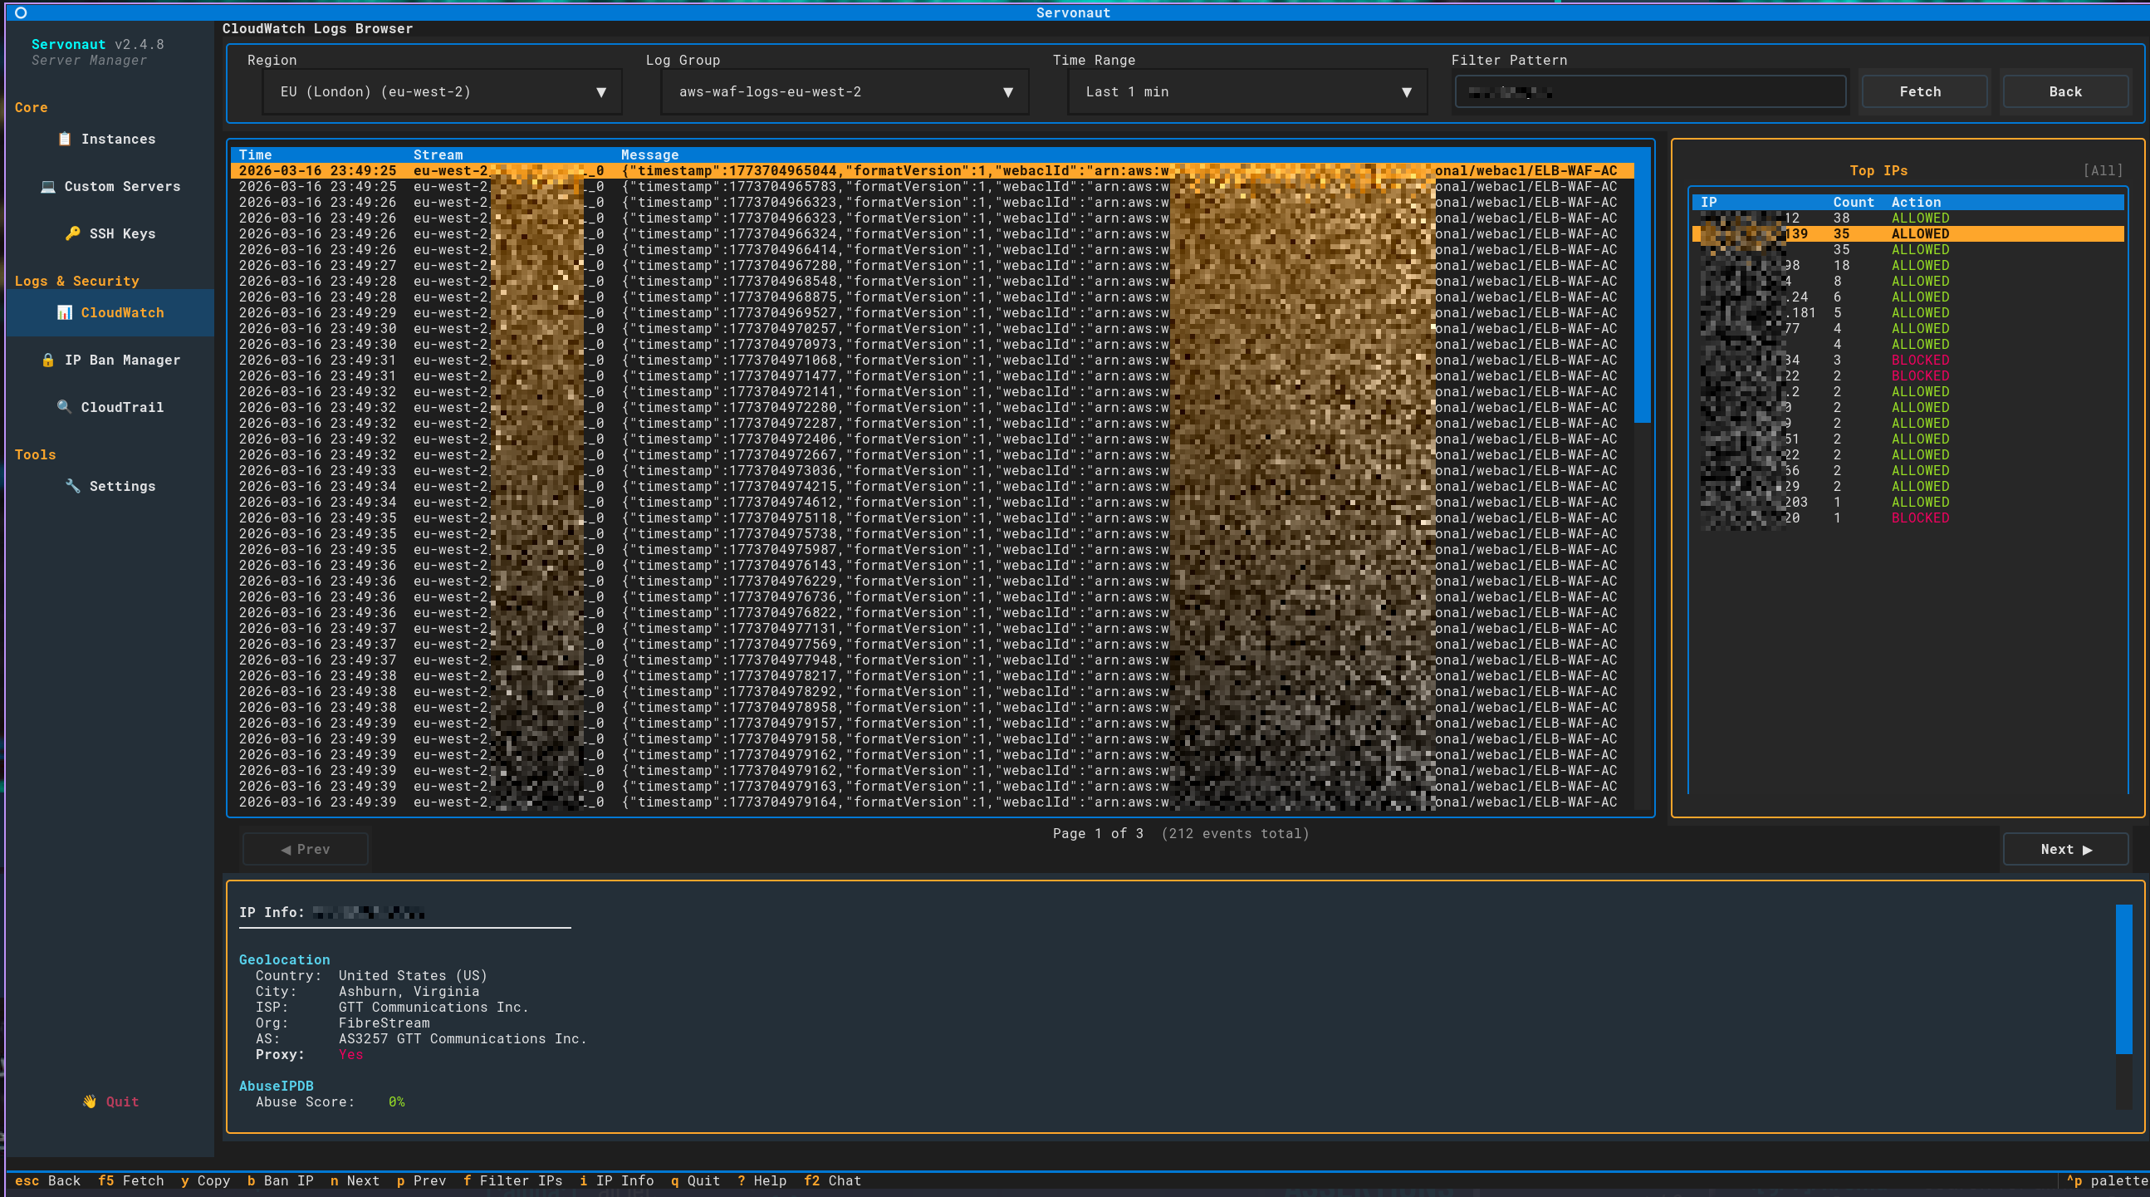Click the Message column header
This screenshot has width=2150, height=1197.
650,155
